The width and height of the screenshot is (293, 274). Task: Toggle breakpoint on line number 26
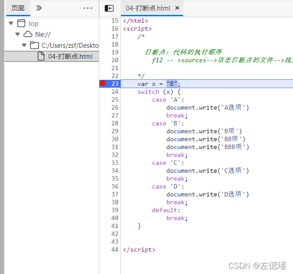(115, 107)
